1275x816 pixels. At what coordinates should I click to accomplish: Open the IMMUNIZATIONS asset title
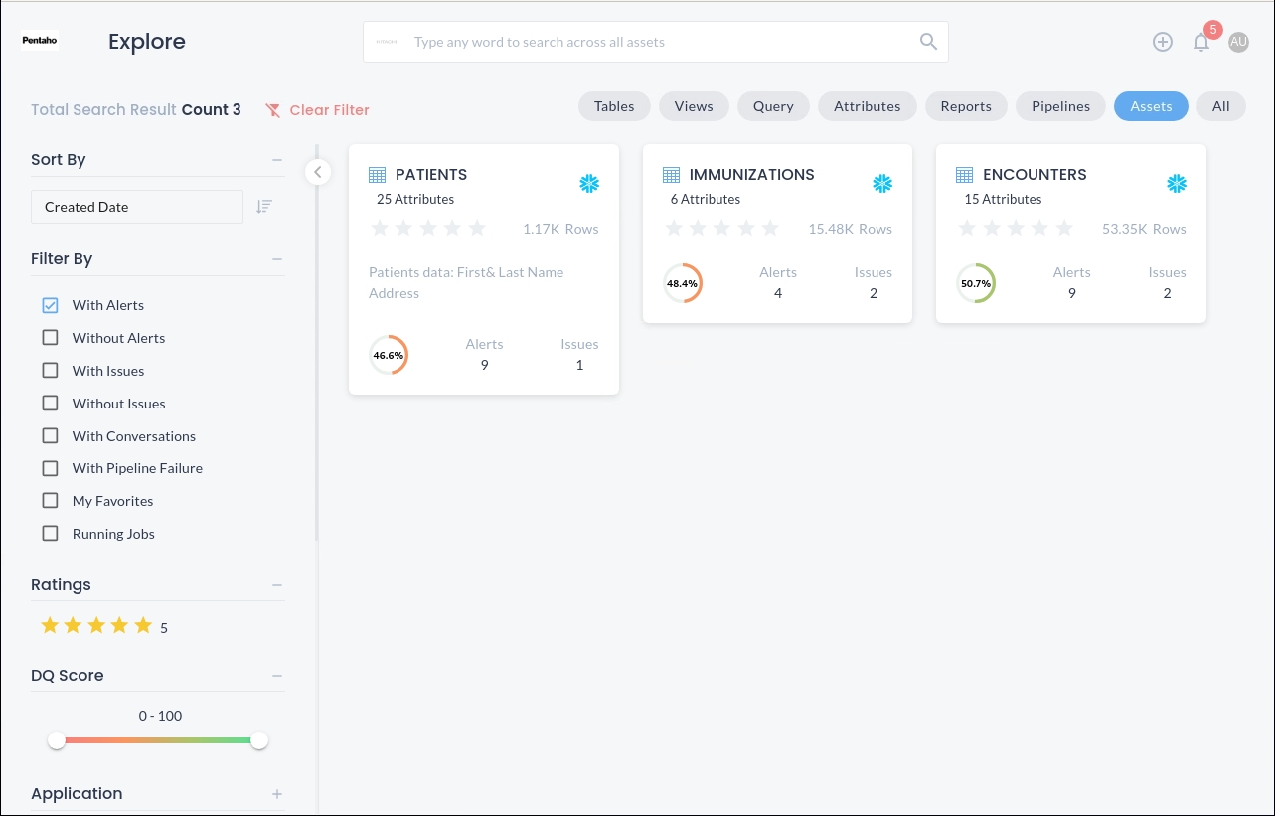(x=751, y=175)
